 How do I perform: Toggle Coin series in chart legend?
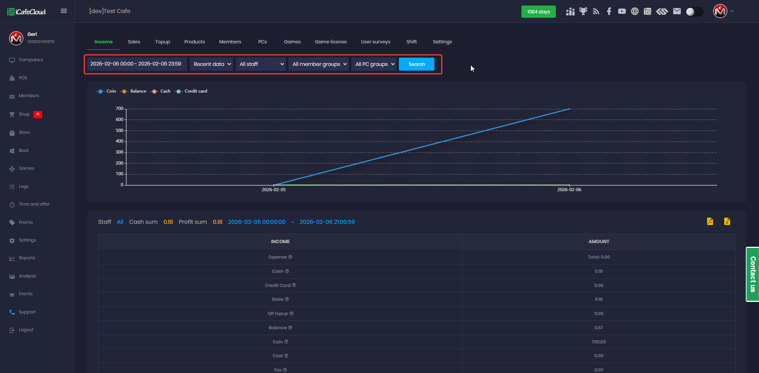pos(106,91)
